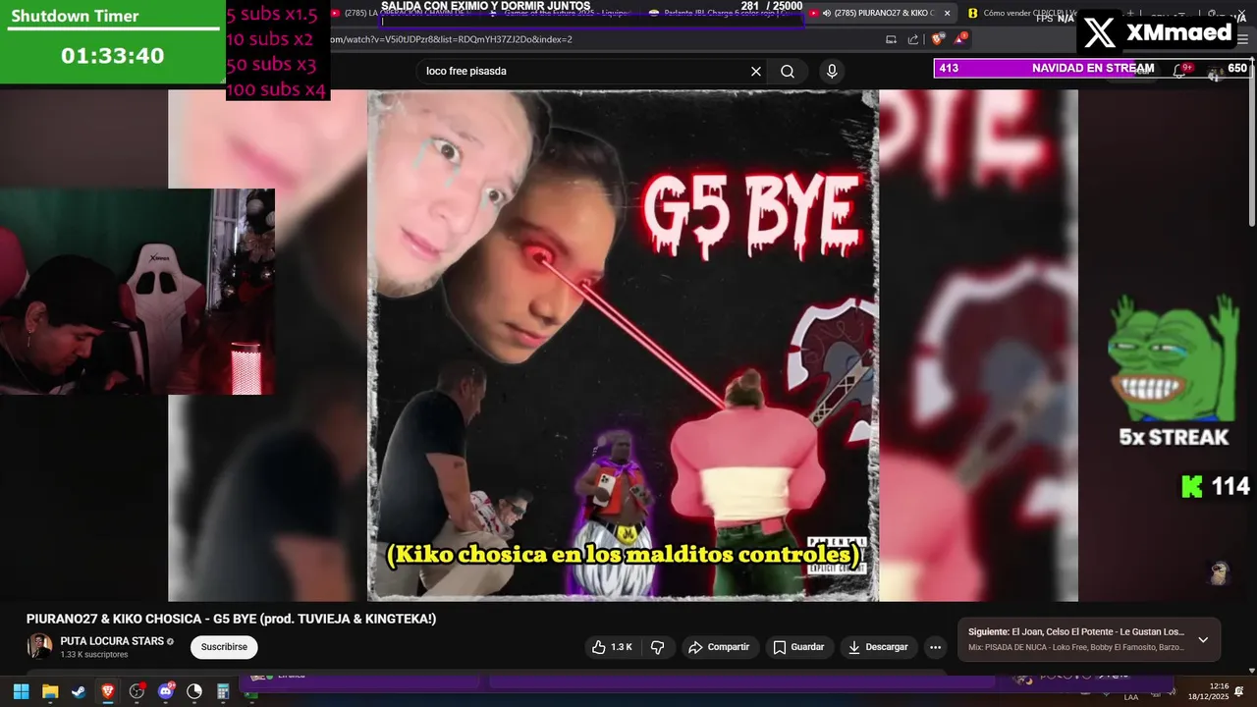This screenshot has height=707, width=1257.
Task: Start voice search with microphone icon
Action: click(x=832, y=71)
